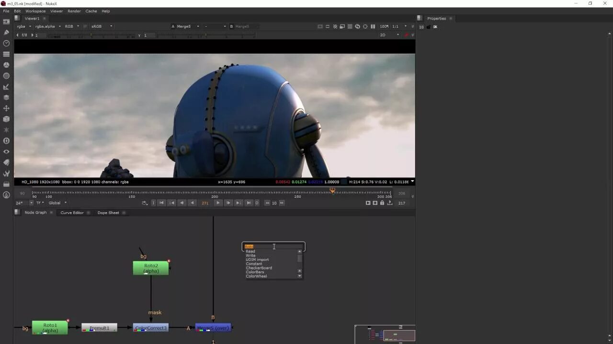The image size is (613, 344).
Task: Switch to the Dope Sheet tab
Action: tap(108, 213)
